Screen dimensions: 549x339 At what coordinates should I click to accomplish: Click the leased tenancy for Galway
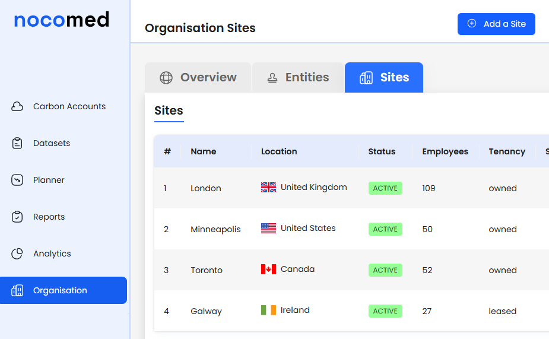pos(503,311)
